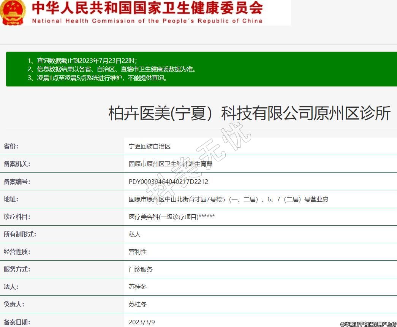Click the 备案机关 value 固原市原州区卫生和计划生育局
Screen dimensions: 397x327
point(171,164)
